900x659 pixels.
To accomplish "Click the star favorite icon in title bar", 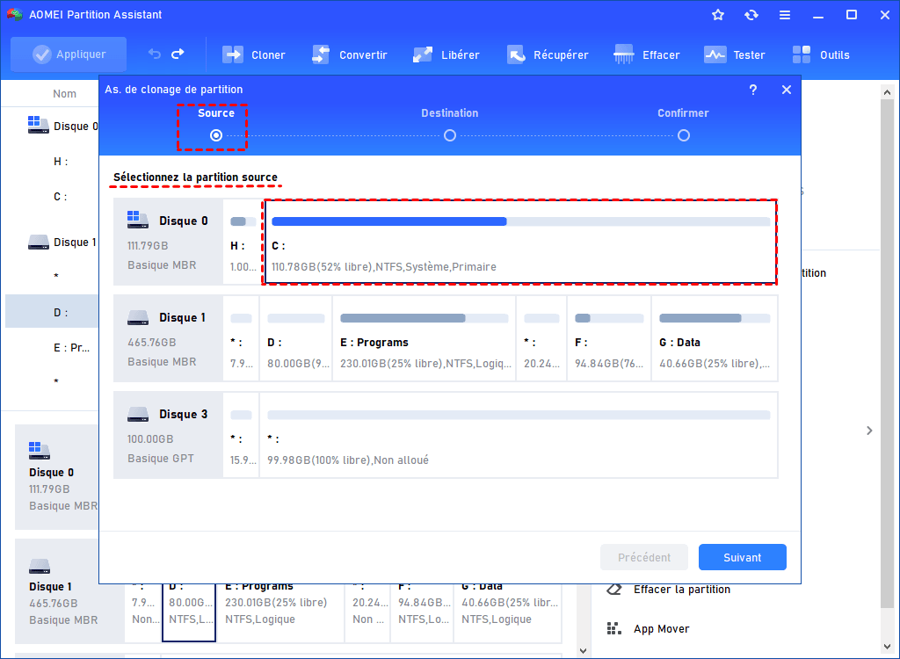I will coord(718,15).
